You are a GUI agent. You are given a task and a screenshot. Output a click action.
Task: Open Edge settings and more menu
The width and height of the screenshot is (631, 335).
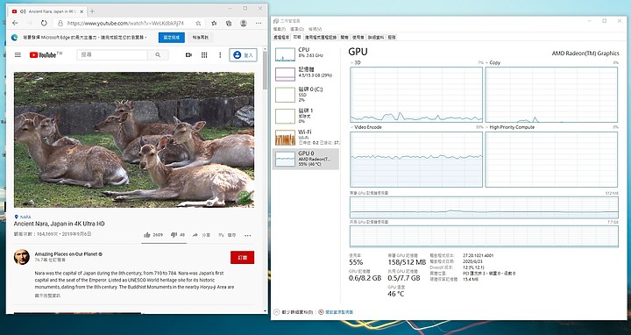tap(259, 24)
